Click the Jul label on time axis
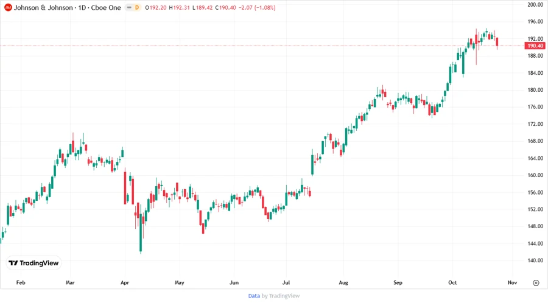Screen dimensions: 548x303 click(286, 282)
